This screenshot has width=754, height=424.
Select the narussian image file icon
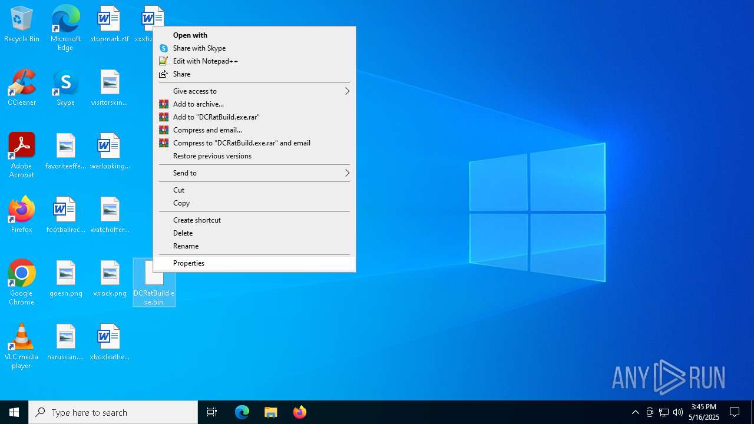coord(65,343)
